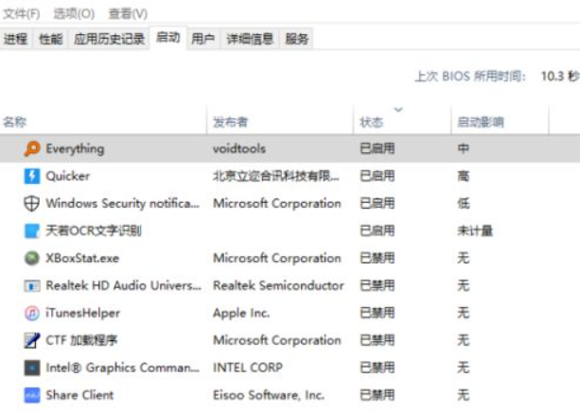Select the Share Client entry name
Image resolution: width=580 pixels, height=411 pixels.
tap(79, 395)
